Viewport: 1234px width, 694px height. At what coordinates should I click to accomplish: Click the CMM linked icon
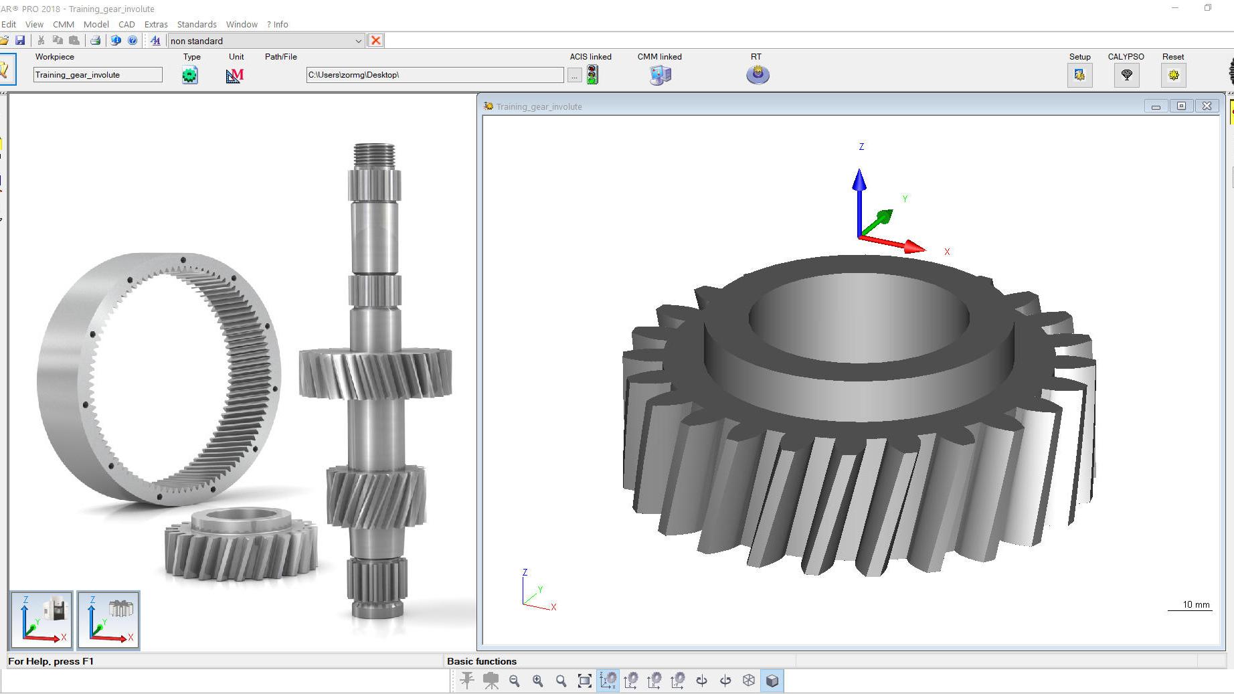click(x=660, y=75)
